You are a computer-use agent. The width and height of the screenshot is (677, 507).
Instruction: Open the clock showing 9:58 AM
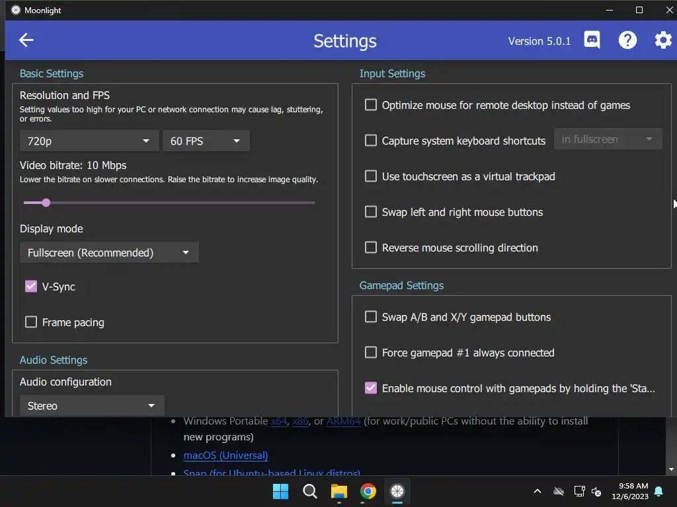(x=630, y=491)
